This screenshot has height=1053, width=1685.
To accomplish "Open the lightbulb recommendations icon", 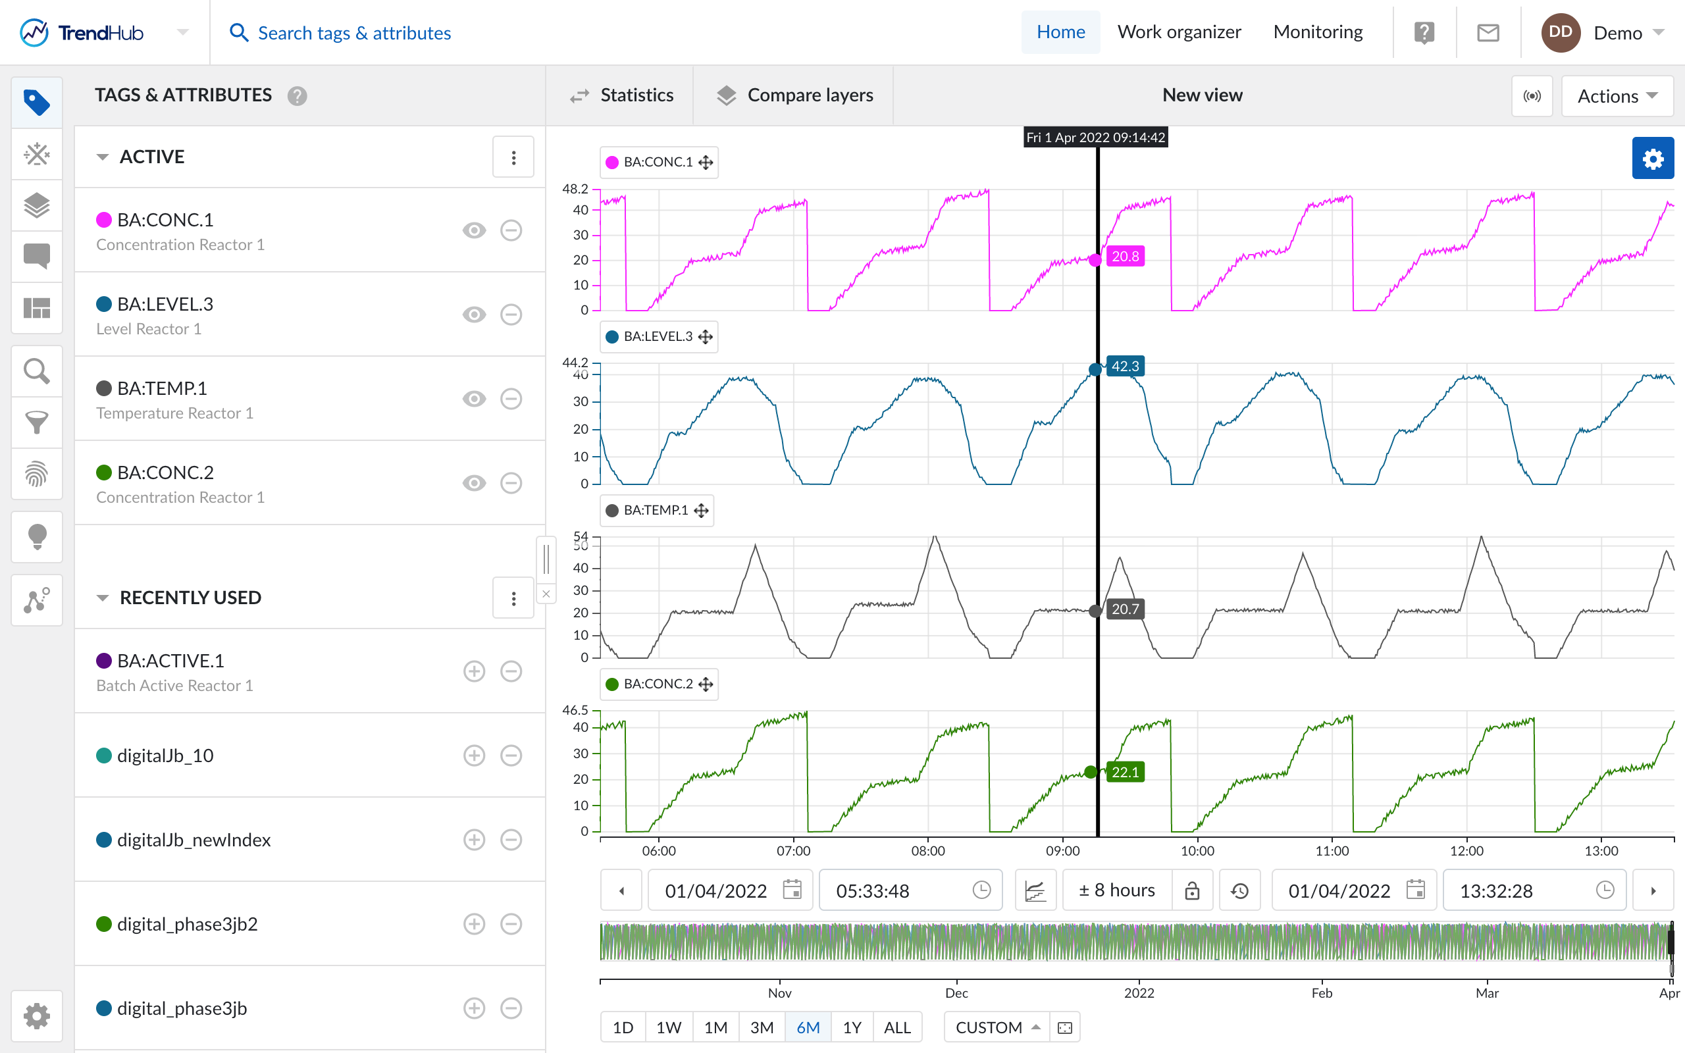I will pos(37,537).
